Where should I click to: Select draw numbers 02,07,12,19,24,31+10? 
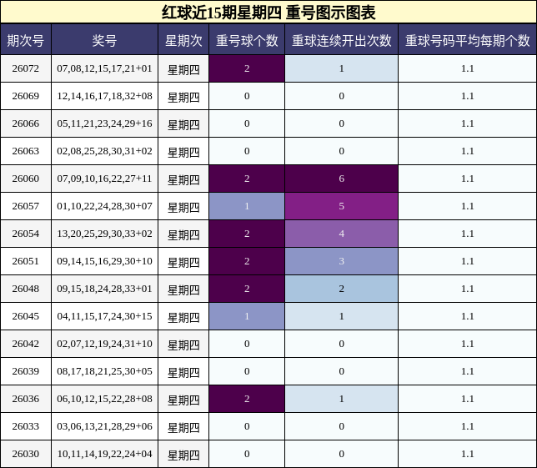pos(104,344)
